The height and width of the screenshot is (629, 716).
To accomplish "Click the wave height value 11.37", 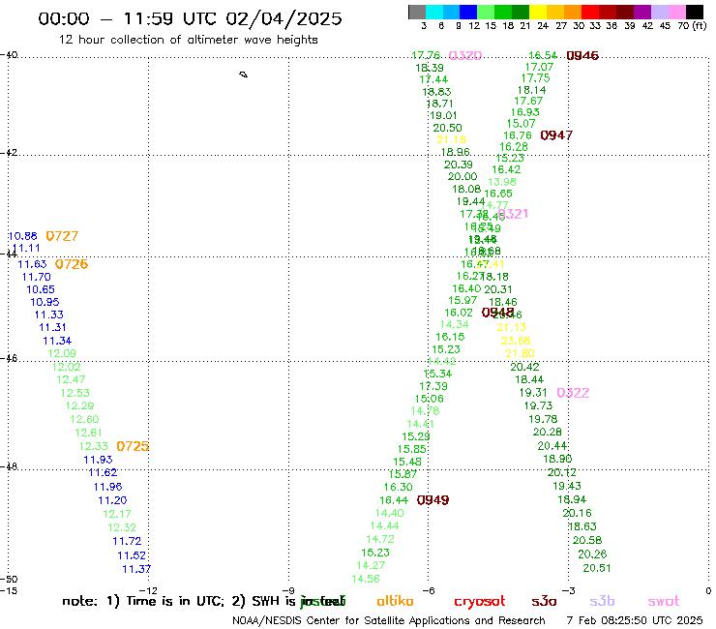I will click(x=136, y=569).
